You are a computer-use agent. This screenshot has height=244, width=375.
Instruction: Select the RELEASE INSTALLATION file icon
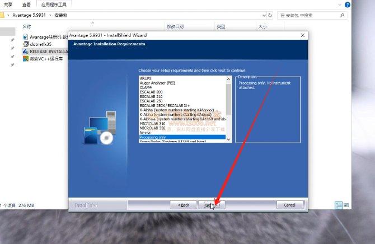(x=25, y=51)
